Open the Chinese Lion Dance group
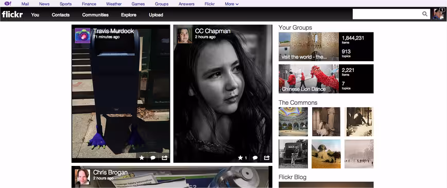The width and height of the screenshot is (447, 188). (309, 79)
